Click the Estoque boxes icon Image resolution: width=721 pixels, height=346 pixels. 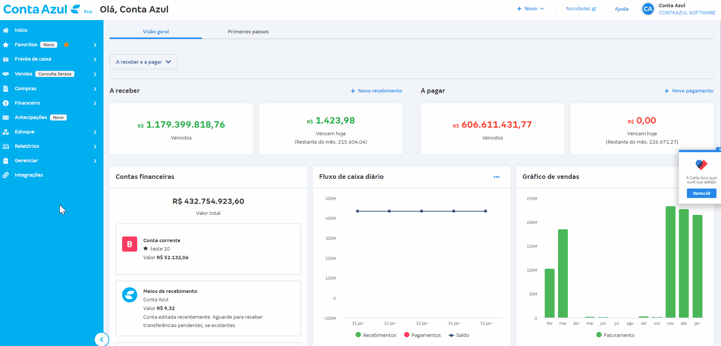click(x=6, y=132)
